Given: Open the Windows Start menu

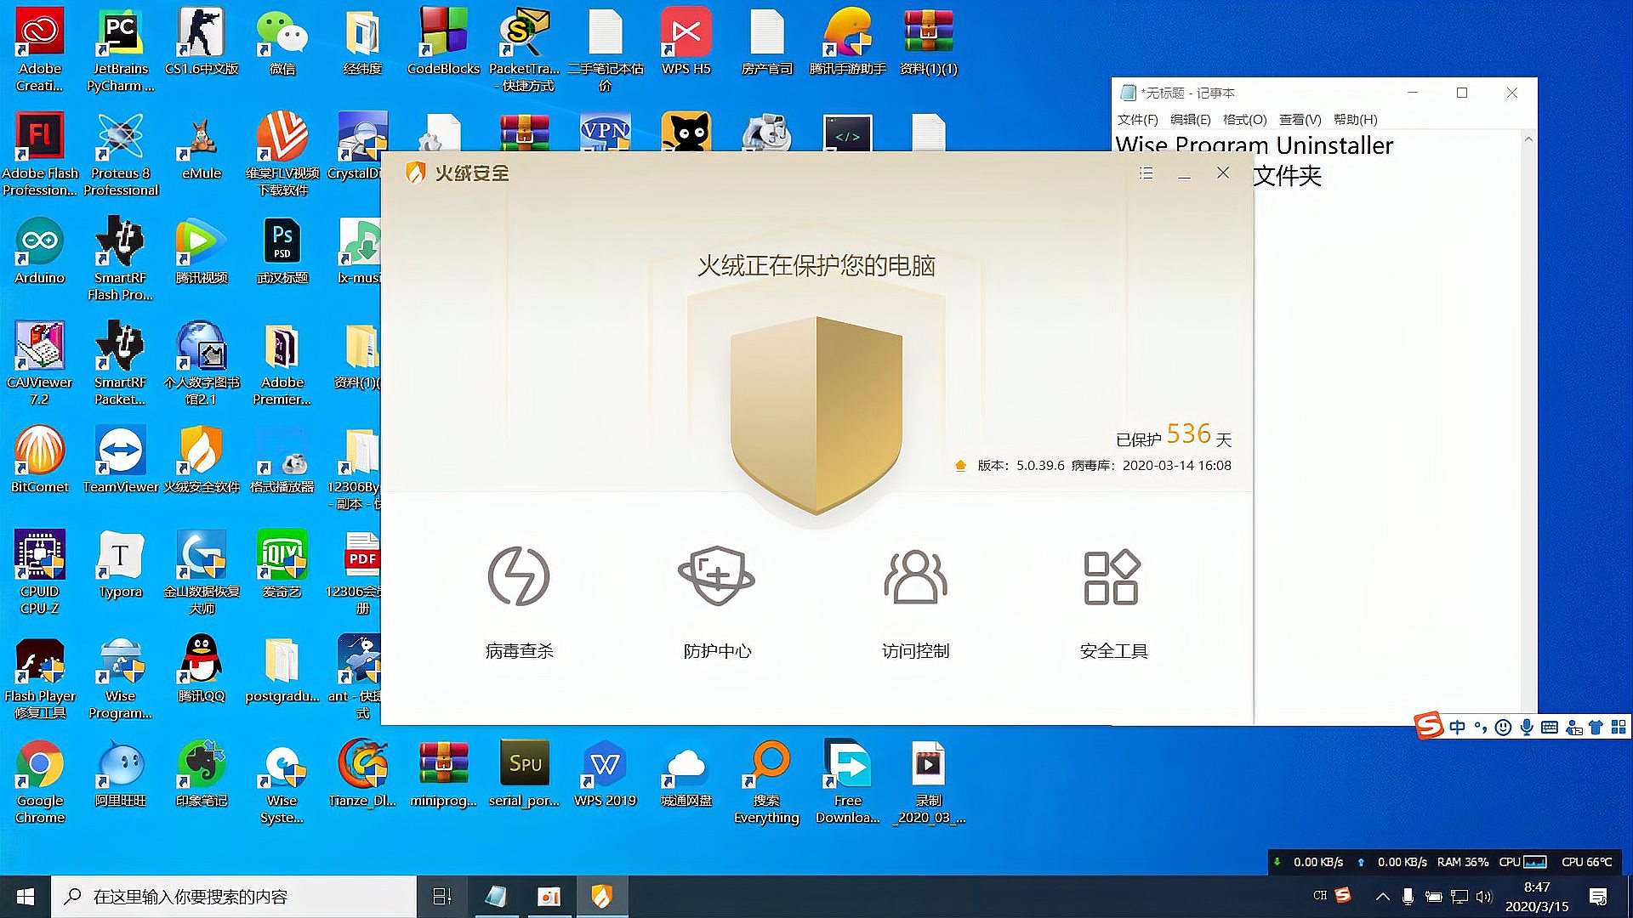Looking at the screenshot, I should [26, 897].
